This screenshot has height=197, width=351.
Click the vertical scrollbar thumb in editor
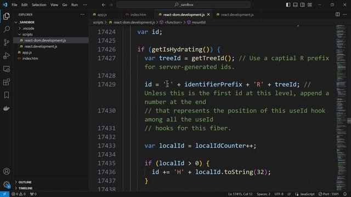tap(349, 120)
